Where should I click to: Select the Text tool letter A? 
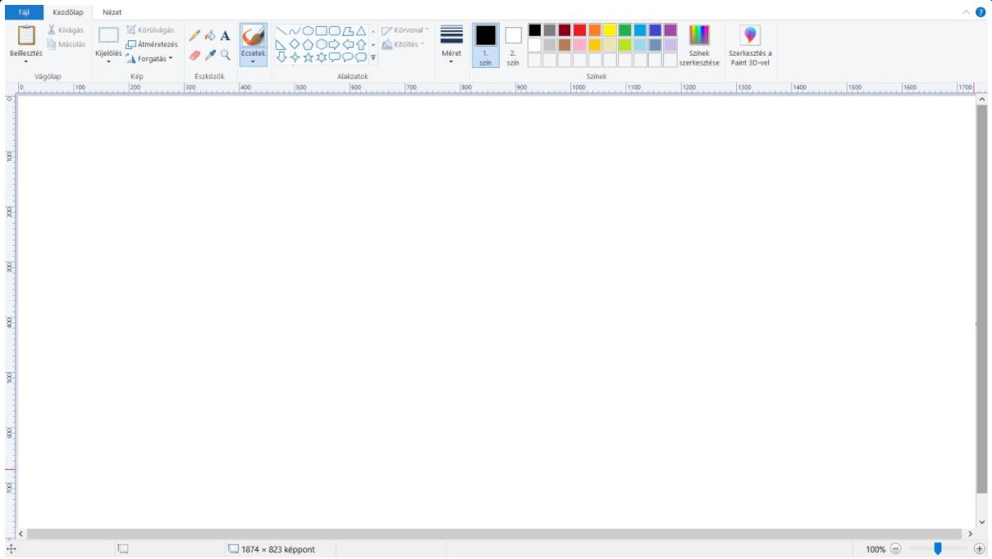coord(225,35)
